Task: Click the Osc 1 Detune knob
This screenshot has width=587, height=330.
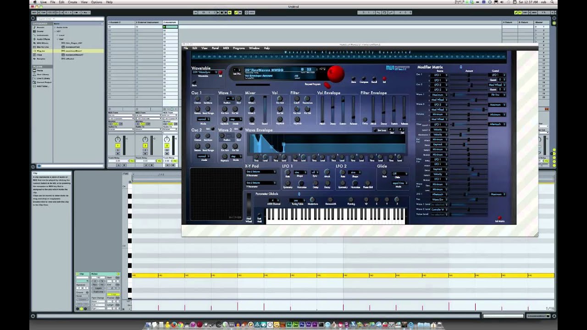Action: [198, 109]
